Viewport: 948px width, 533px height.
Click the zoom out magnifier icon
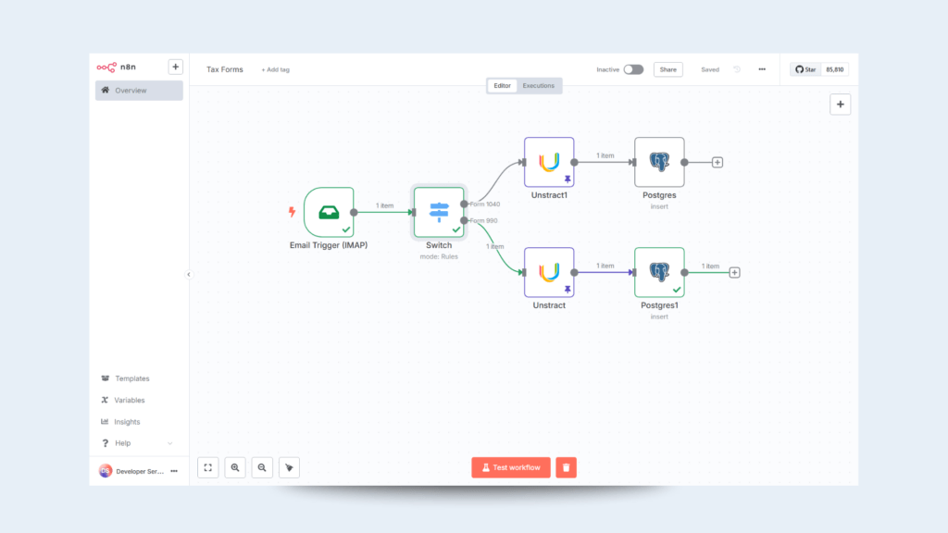(262, 467)
